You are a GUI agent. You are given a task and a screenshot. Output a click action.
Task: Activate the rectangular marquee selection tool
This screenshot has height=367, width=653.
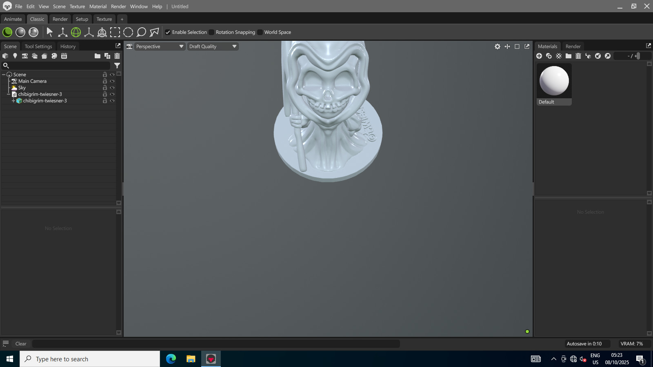115,32
